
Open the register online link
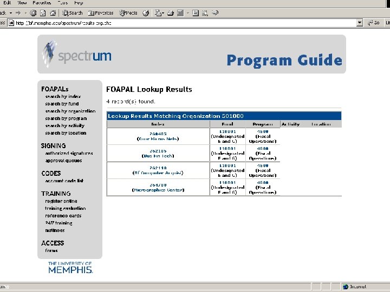(x=61, y=201)
